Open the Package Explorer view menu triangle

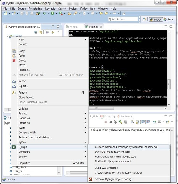point(58,31)
